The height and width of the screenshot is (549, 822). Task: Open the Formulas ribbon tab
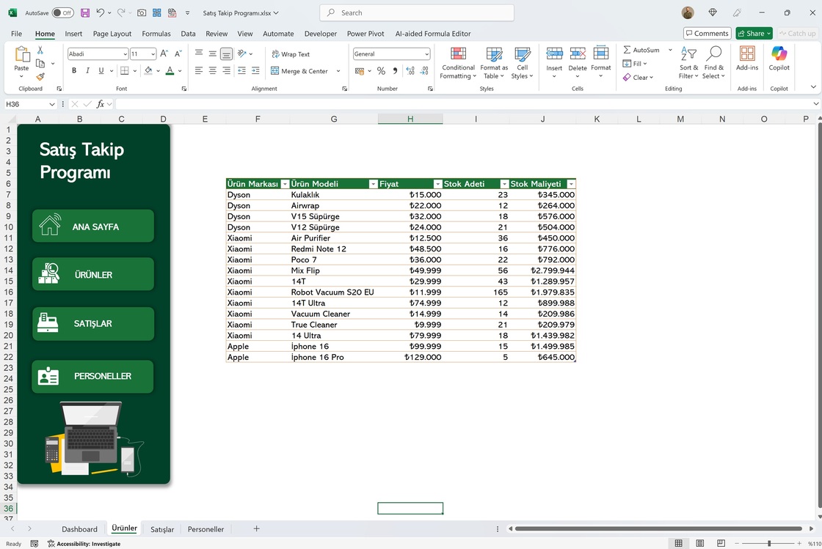[156, 34]
